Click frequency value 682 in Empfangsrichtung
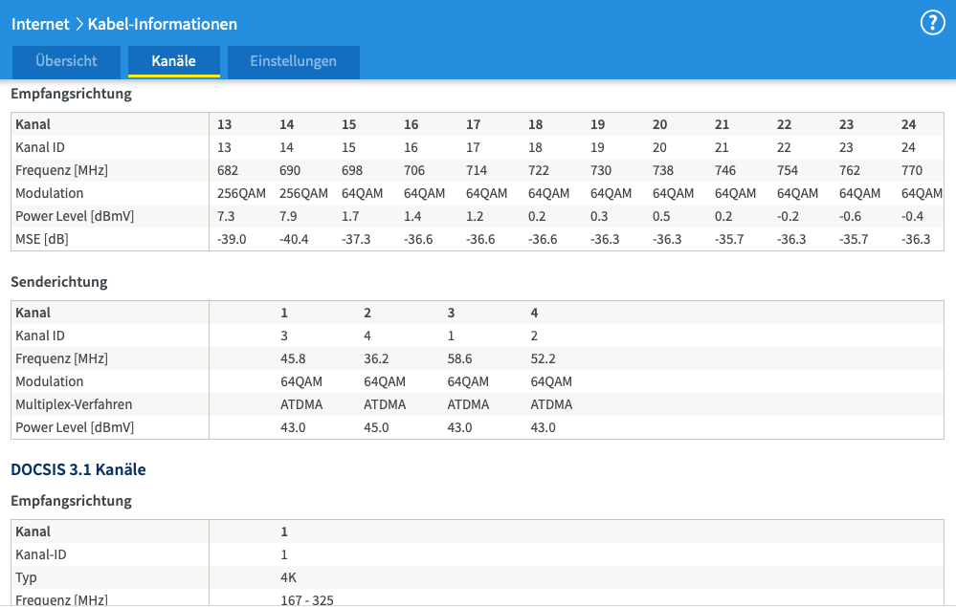Screen dimensions: 956x607 pos(228,170)
